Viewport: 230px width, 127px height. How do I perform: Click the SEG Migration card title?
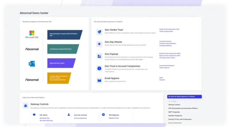(x=114, y=115)
